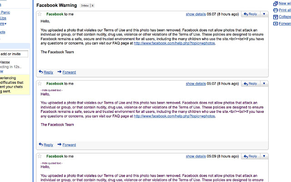Star the first Facebook message at 05:07
This screenshot has height=182, width=291.
(40, 14)
